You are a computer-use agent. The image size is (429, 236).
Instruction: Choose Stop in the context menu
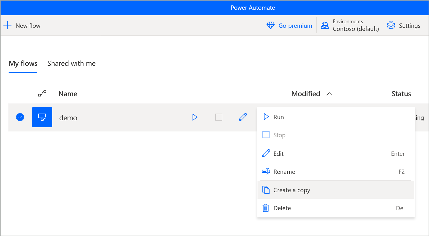coord(336,135)
